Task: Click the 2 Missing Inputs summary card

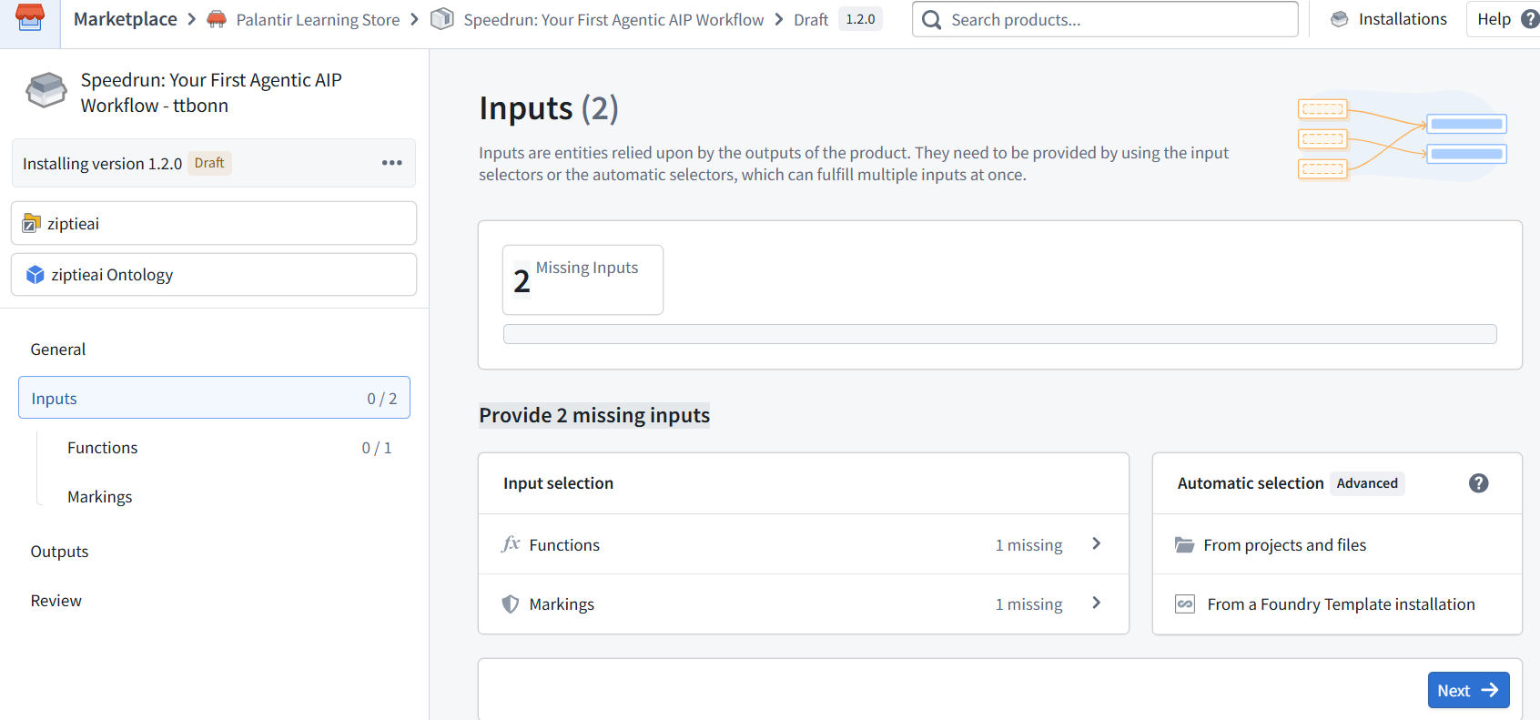Action: tap(583, 279)
